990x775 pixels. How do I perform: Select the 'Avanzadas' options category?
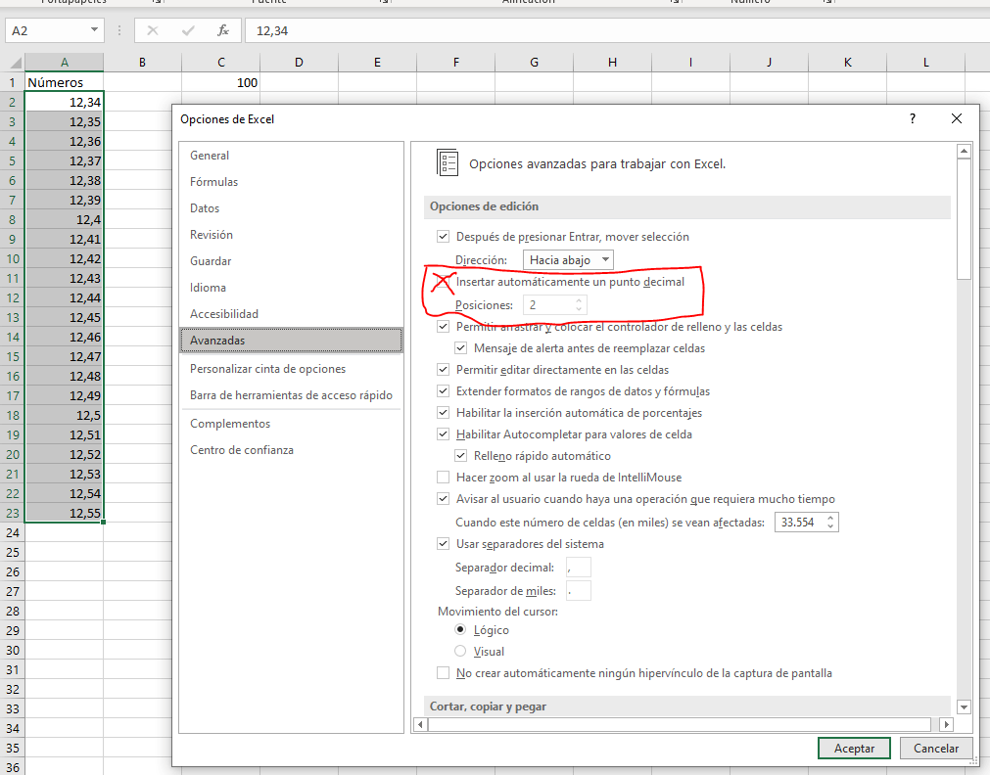pos(291,341)
